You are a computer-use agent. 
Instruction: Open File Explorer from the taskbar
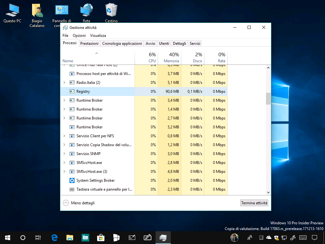(x=70, y=238)
